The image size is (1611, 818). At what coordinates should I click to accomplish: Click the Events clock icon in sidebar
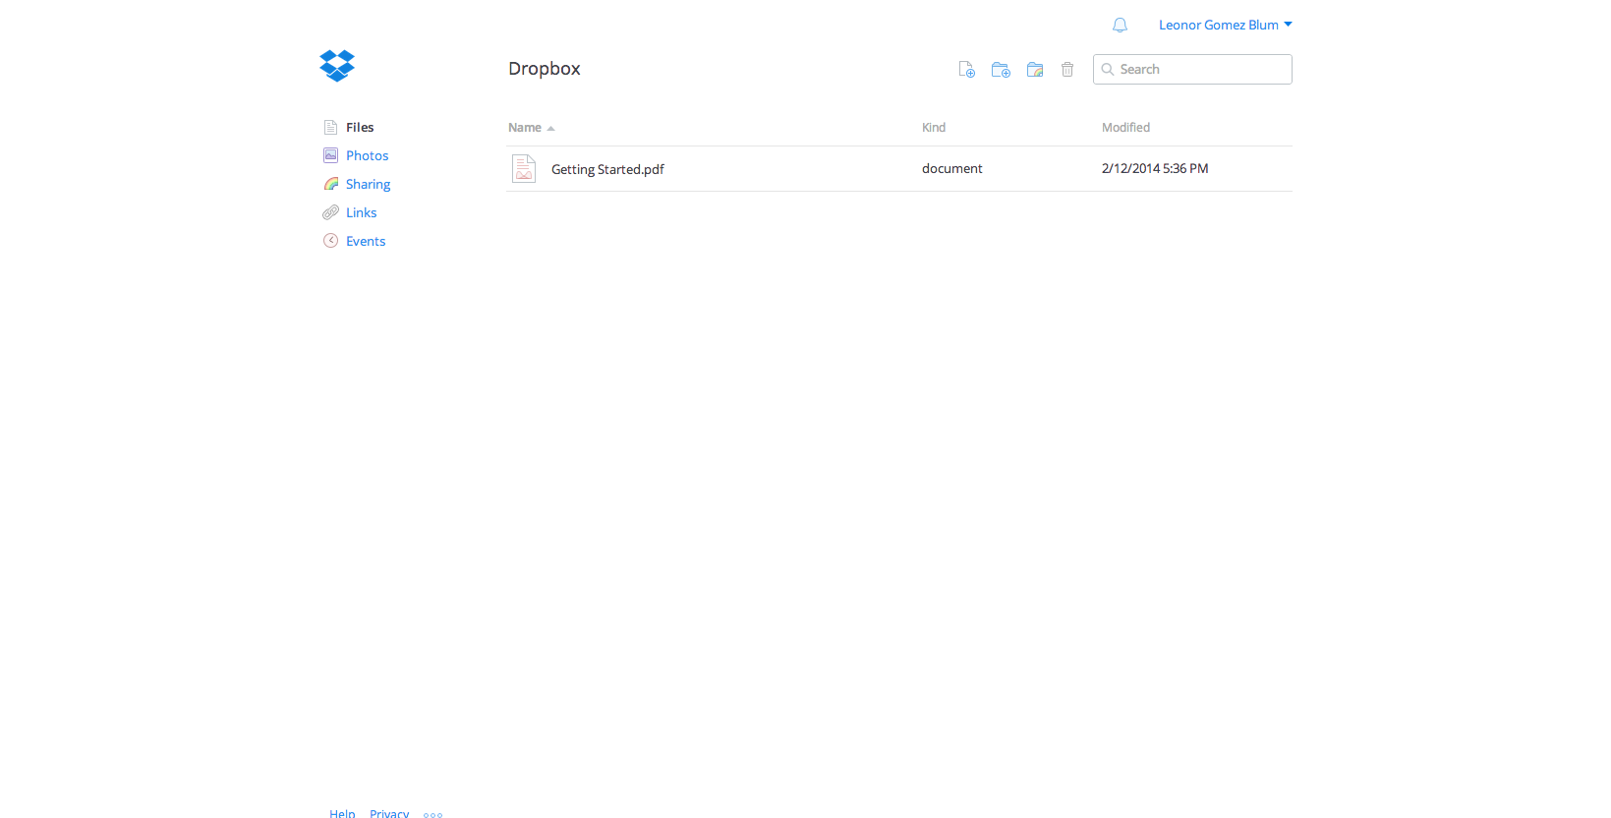[x=330, y=241]
